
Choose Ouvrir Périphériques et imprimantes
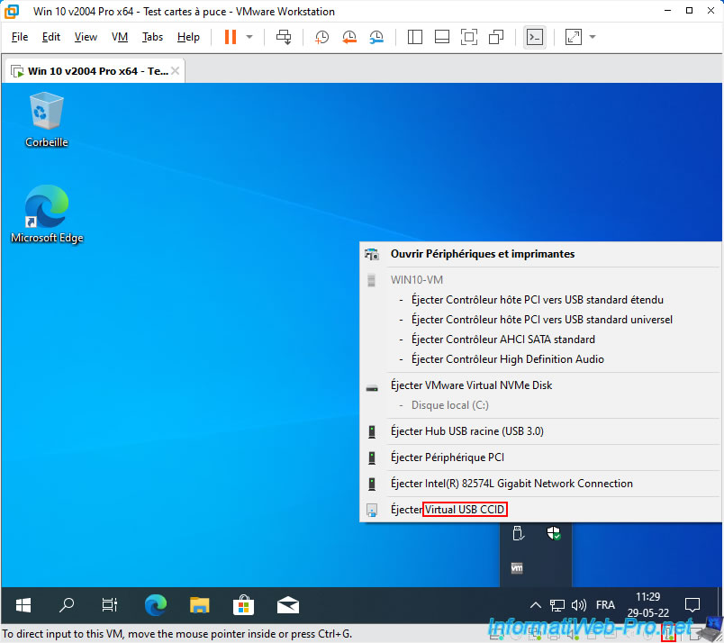[x=540, y=254]
